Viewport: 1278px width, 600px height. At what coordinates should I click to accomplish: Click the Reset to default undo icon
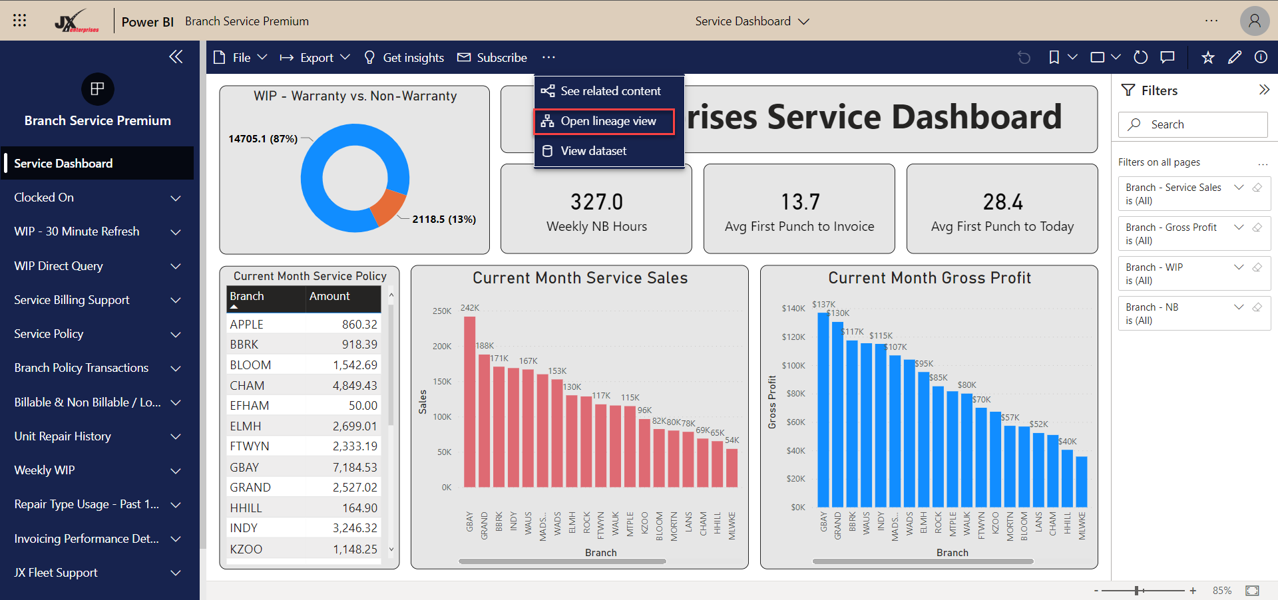[1024, 58]
